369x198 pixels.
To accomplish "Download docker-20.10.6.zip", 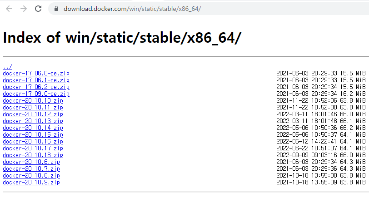I will (31, 162).
